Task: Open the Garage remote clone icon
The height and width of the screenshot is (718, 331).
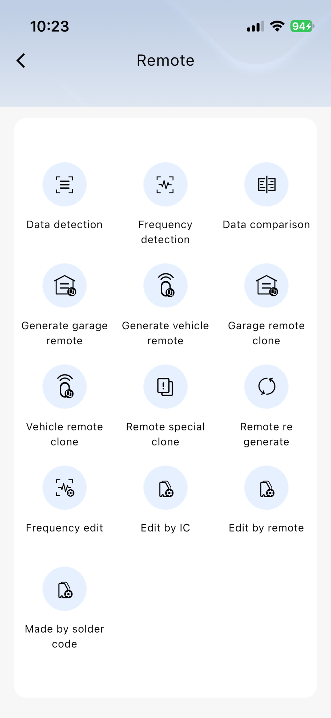Action: click(x=267, y=286)
